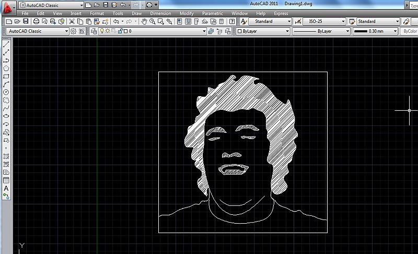The height and width of the screenshot is (254, 418).
Task: Click the Cut scissors icon
Action: tap(72, 21)
